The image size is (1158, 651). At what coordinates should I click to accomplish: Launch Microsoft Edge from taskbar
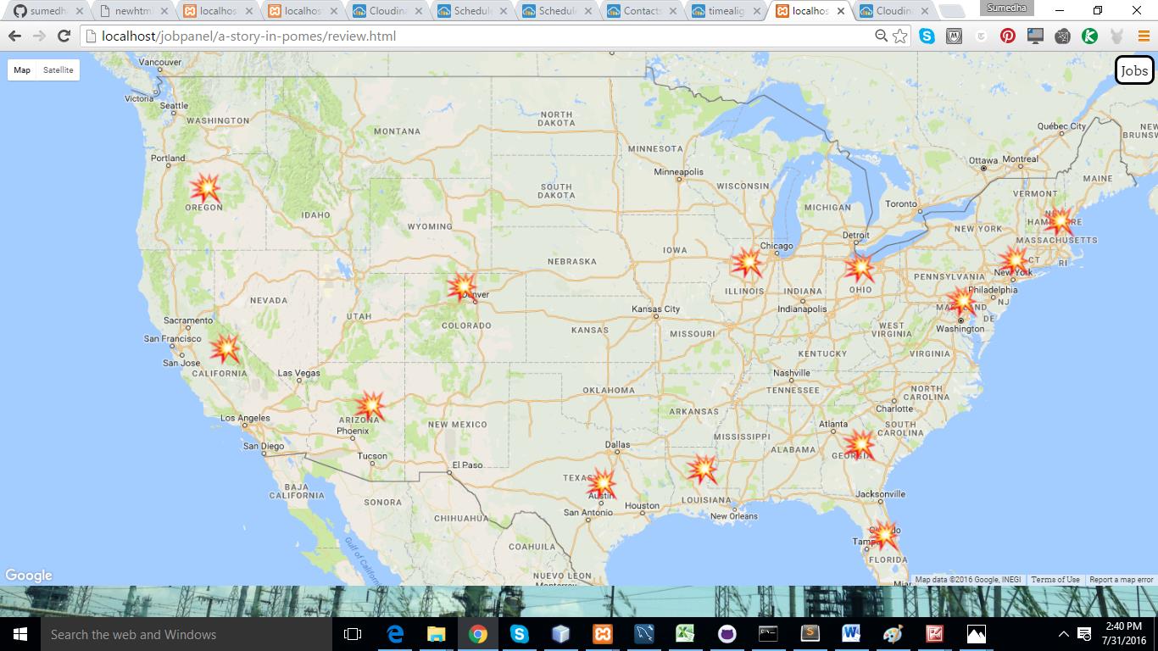pos(395,634)
